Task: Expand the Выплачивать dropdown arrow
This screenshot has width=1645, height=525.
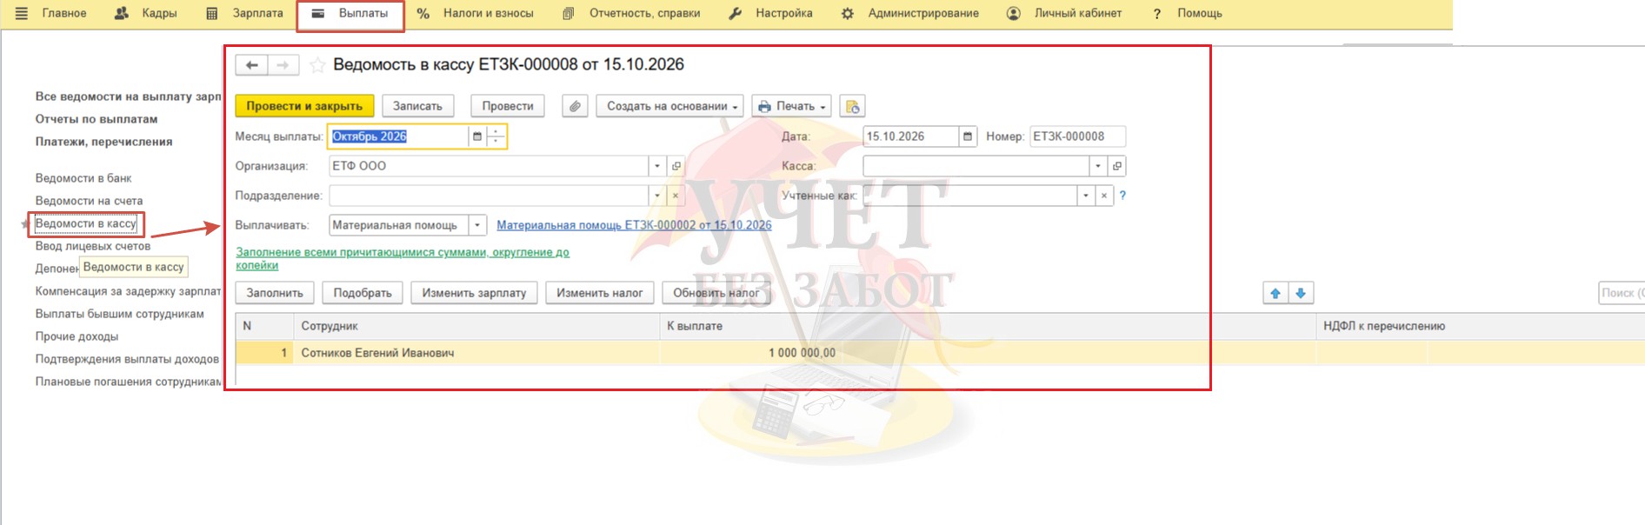Action: (477, 225)
